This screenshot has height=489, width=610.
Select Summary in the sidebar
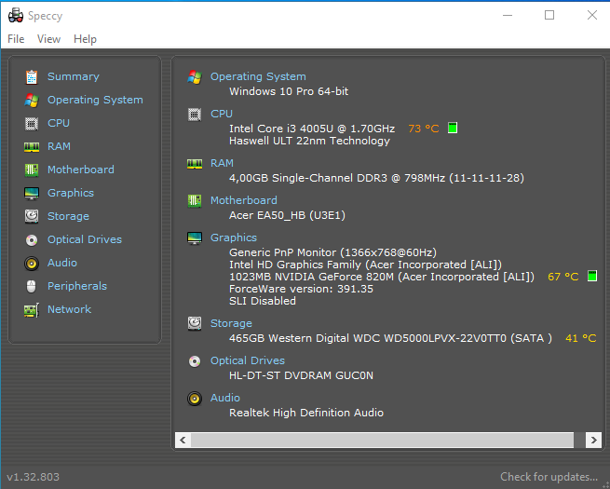74,76
